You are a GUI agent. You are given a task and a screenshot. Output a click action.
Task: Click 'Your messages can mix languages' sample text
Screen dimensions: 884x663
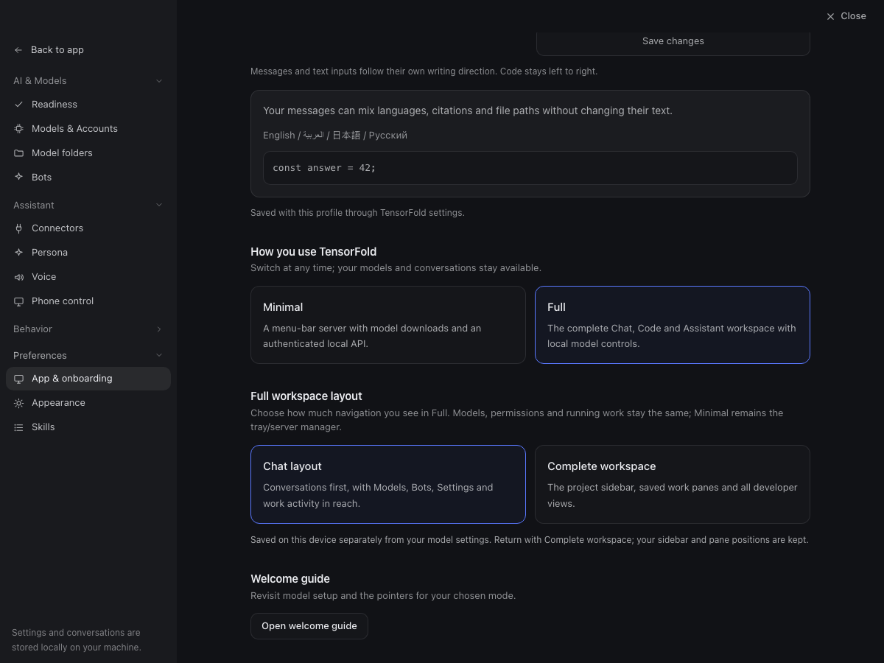click(468, 110)
